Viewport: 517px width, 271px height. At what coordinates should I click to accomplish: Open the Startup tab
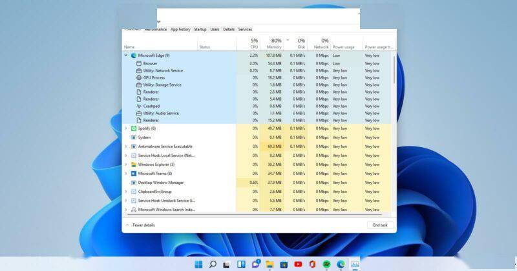[200, 30]
